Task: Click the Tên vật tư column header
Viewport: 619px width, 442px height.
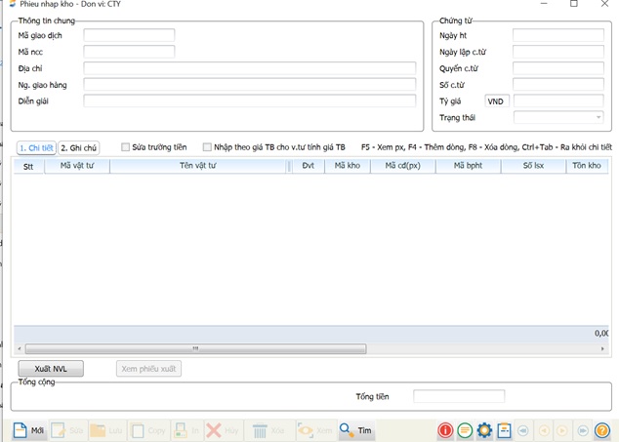Action: tap(199, 166)
